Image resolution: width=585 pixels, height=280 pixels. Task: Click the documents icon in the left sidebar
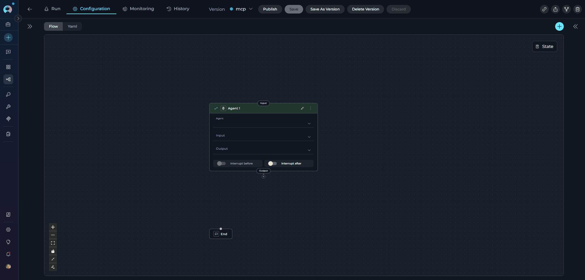pyautogui.click(x=8, y=134)
